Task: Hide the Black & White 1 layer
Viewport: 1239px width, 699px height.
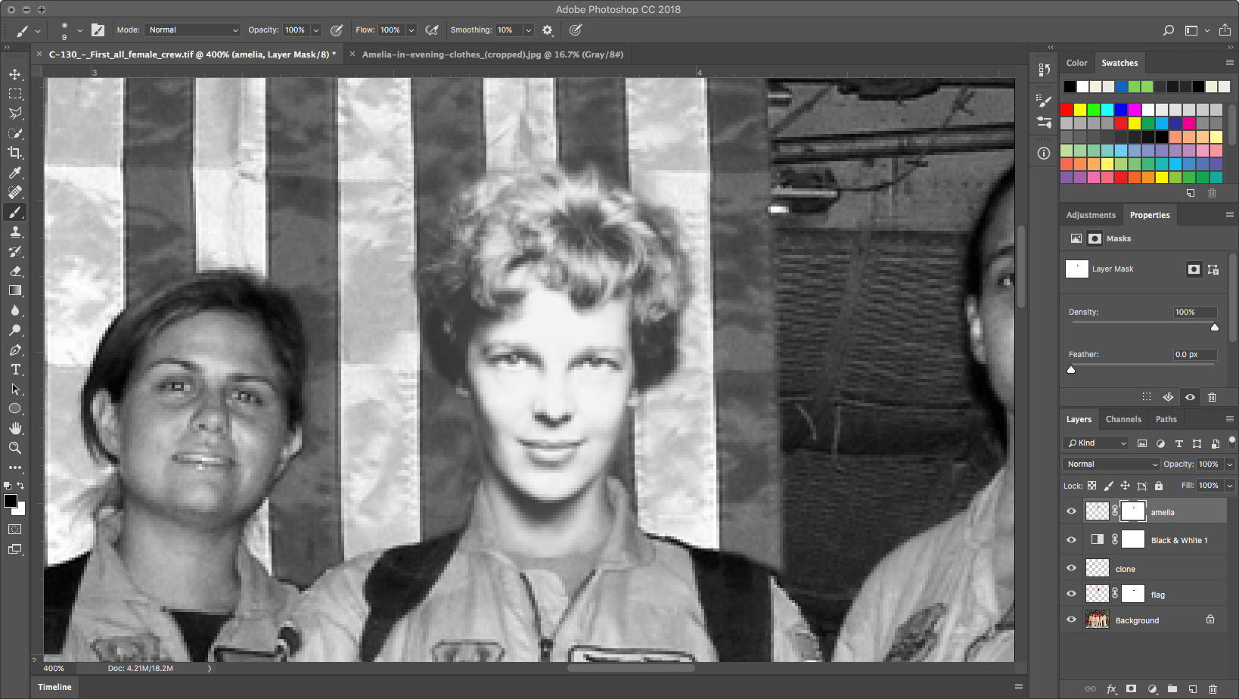Action: point(1071,540)
